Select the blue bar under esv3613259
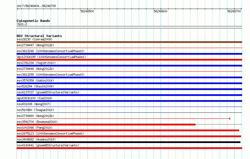The width and height of the screenshot is (250, 159). tap(129, 77)
